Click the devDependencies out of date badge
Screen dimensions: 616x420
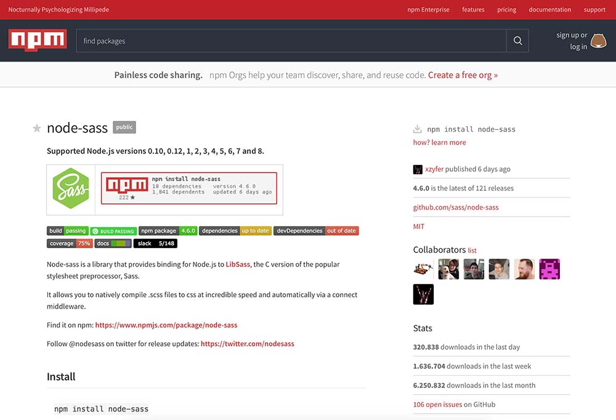[x=316, y=231]
